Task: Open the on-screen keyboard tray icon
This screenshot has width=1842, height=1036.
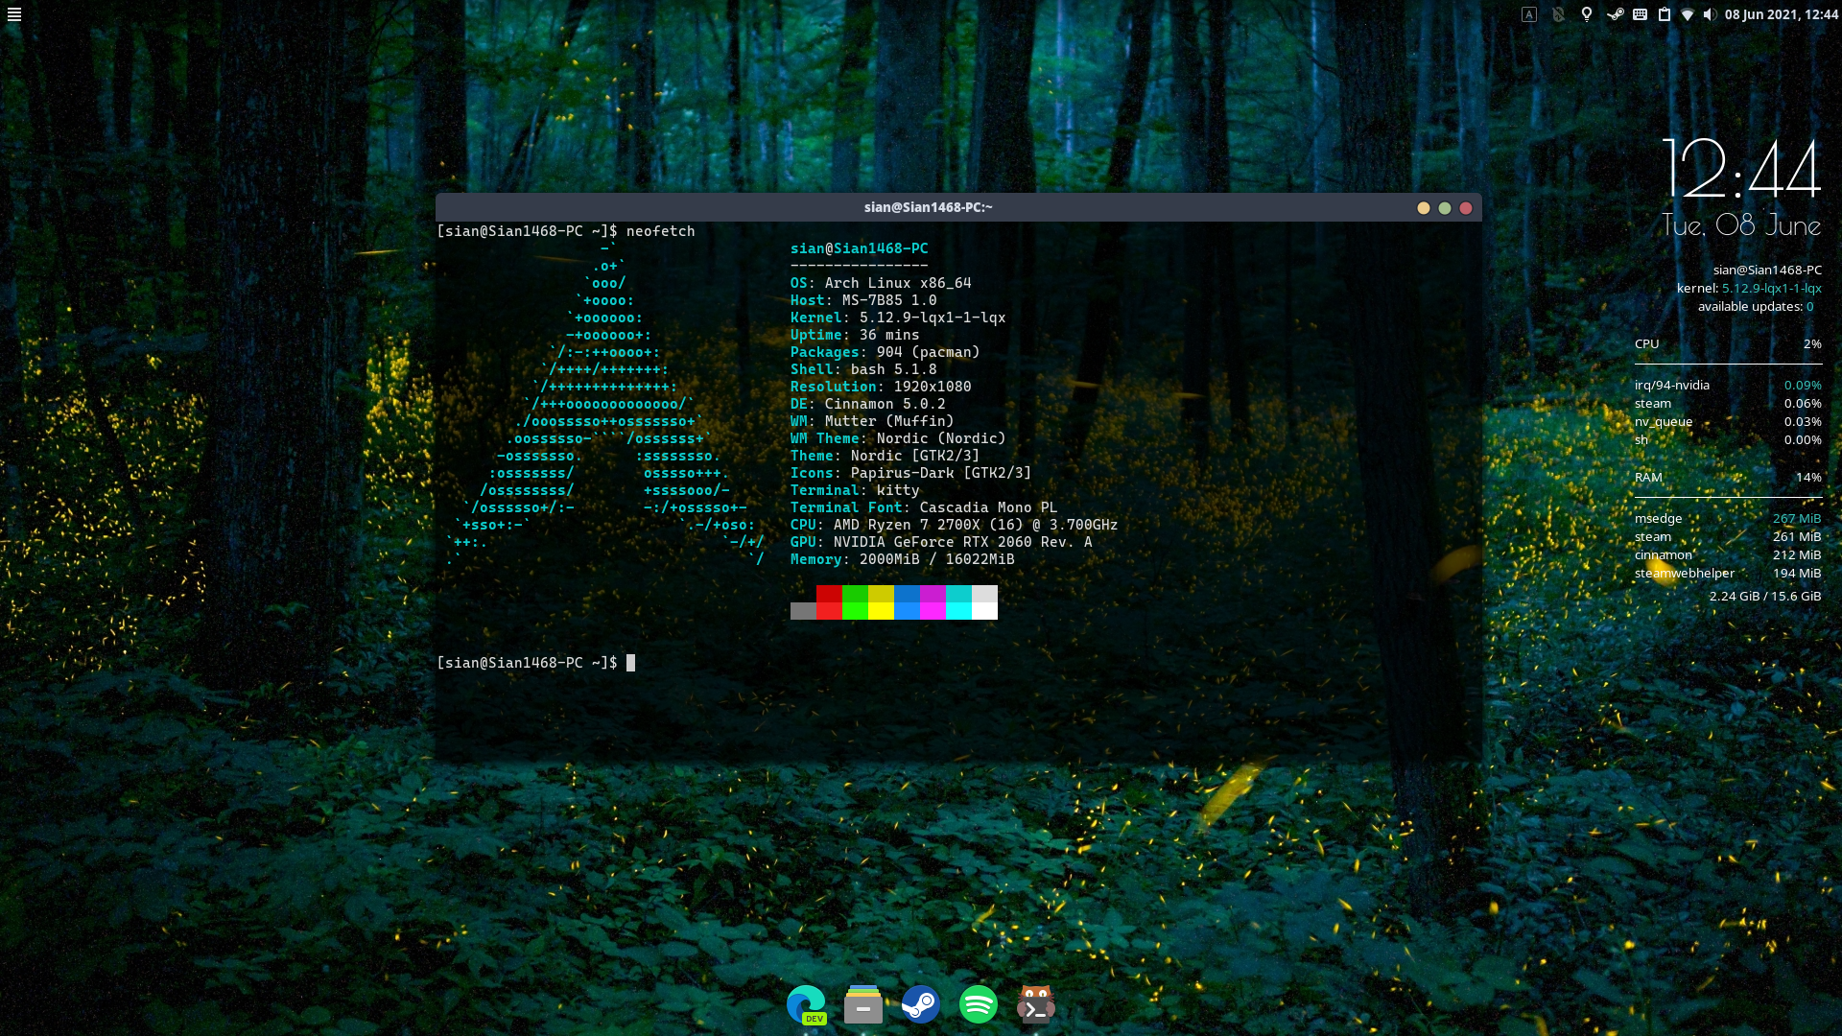Action: point(1641,14)
